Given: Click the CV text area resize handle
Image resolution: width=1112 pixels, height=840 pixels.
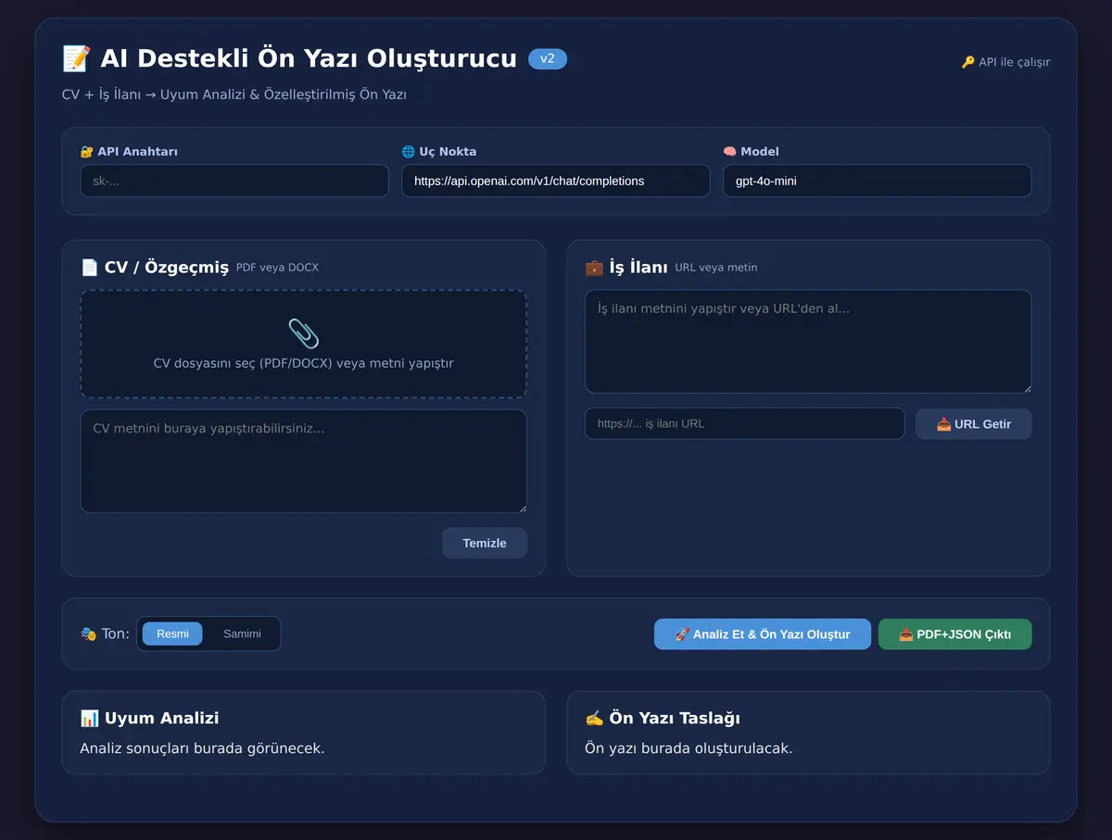Looking at the screenshot, I should coord(522,508).
